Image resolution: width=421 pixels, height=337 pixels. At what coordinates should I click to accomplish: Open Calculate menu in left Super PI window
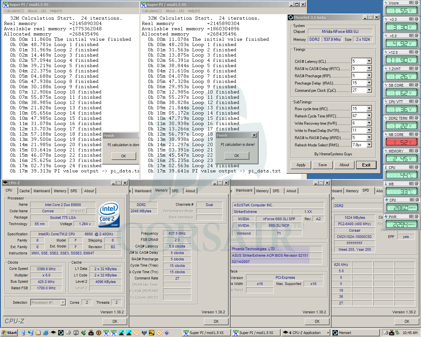pos(13,11)
